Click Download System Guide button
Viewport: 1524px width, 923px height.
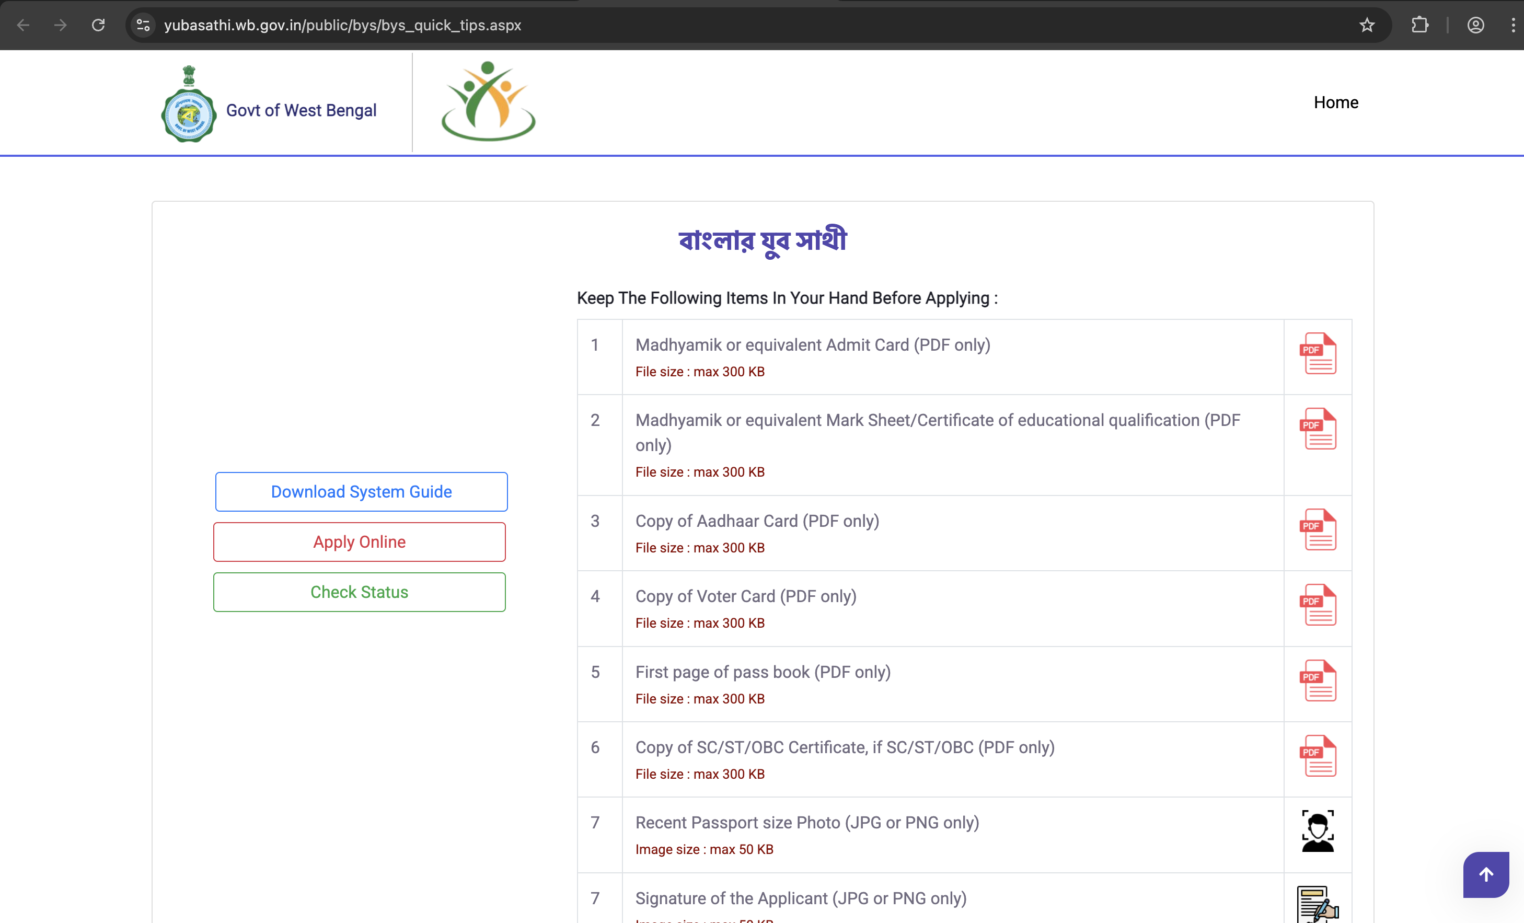coord(361,492)
